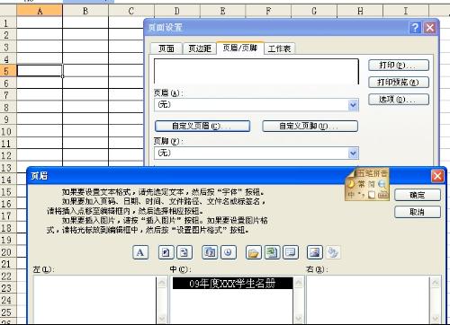Select column F header in the spreadsheet
The image size is (450, 325).
pyautogui.click(x=268, y=11)
